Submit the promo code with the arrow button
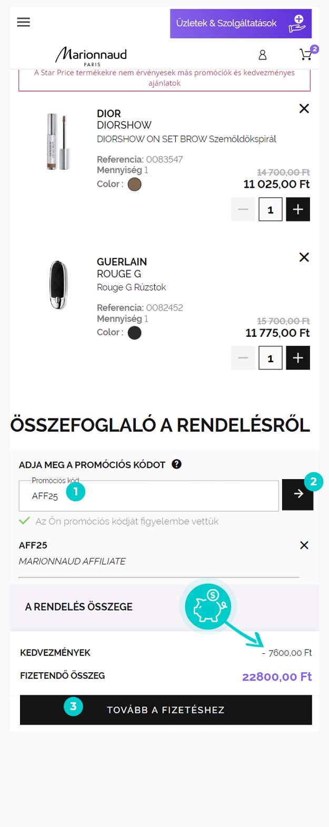The height and width of the screenshot is (827, 329). click(297, 494)
